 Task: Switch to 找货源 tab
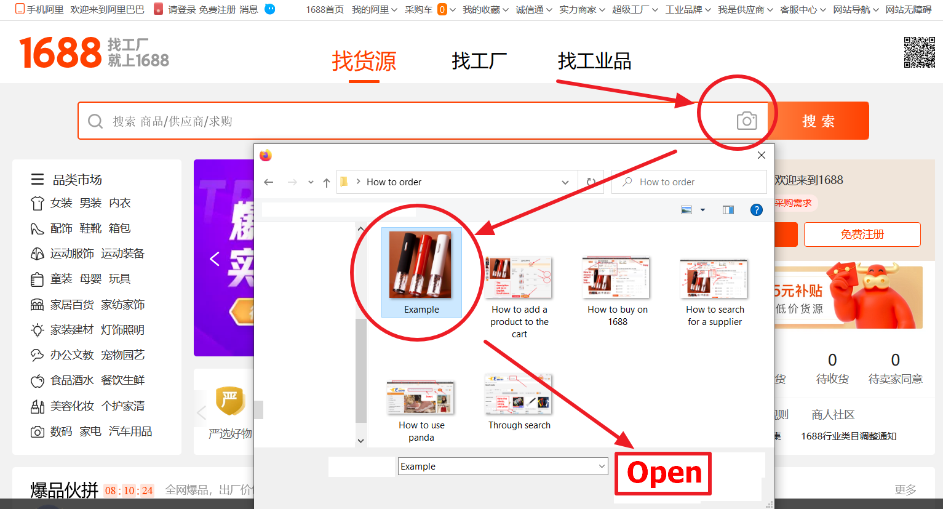click(364, 61)
